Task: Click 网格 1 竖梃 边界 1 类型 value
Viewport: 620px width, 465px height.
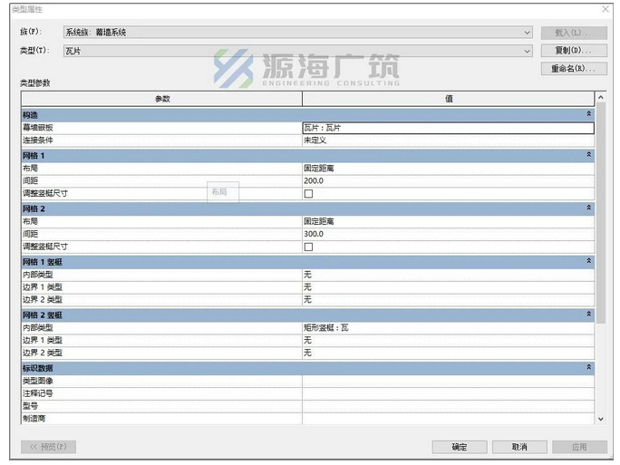Action: pyautogui.click(x=449, y=287)
